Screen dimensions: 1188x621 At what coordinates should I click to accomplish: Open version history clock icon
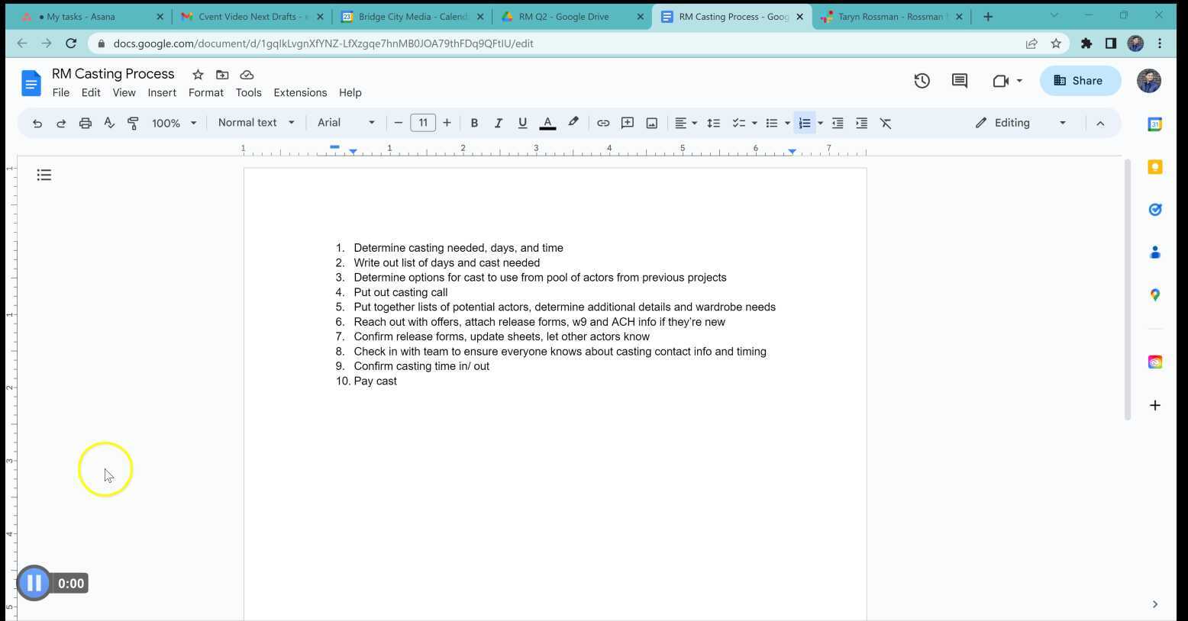point(922,81)
